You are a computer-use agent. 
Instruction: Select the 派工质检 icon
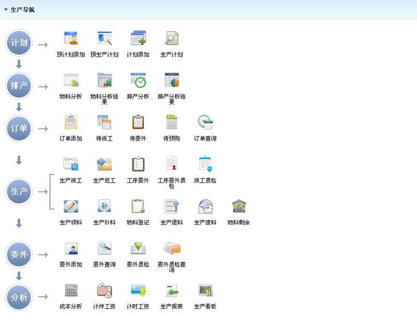(205, 165)
